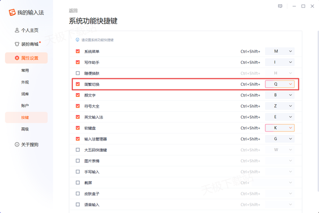The width and height of the screenshot is (319, 213).
Task: Enable 随便换肤 checkbox
Action: (78, 73)
